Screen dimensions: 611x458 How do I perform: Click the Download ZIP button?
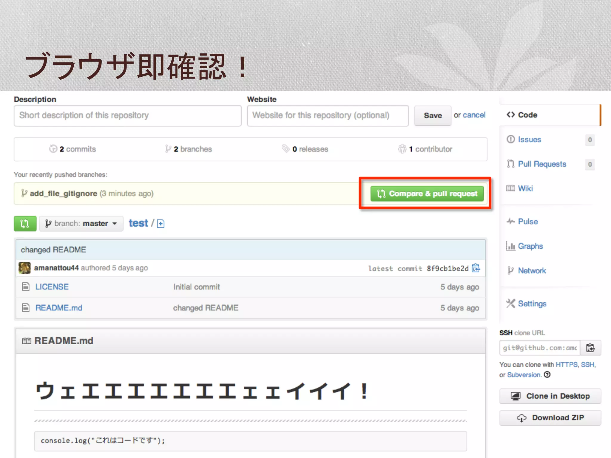coord(550,418)
